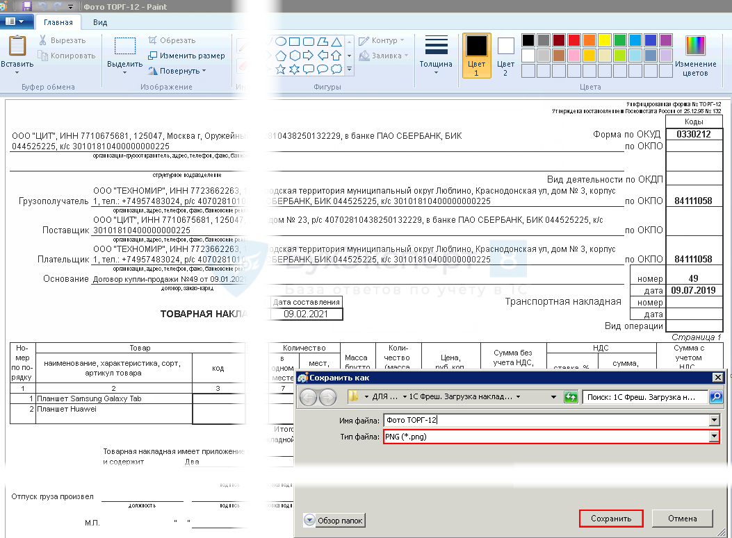This screenshot has height=538, width=732.
Task: Select the triangle shape
Action: point(336,42)
